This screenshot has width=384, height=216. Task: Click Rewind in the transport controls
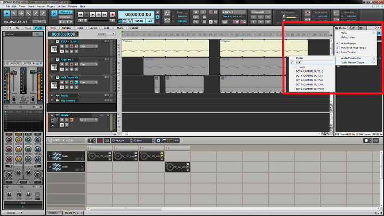[81, 15]
